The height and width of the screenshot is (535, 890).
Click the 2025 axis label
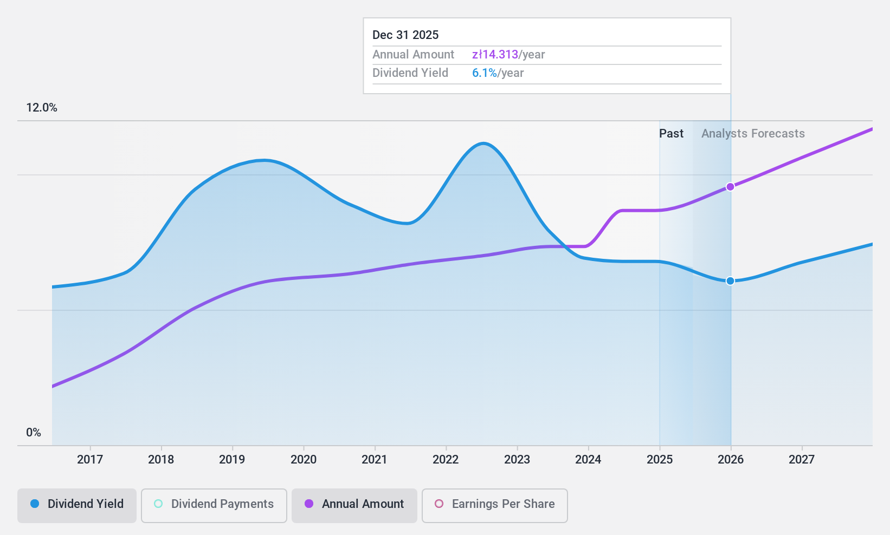(660, 460)
